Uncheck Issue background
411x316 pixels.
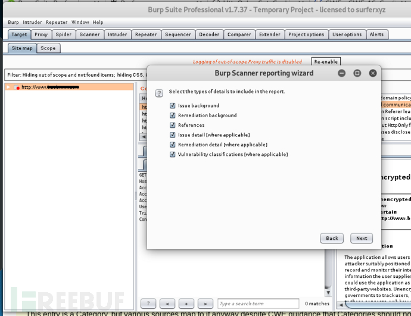click(172, 105)
